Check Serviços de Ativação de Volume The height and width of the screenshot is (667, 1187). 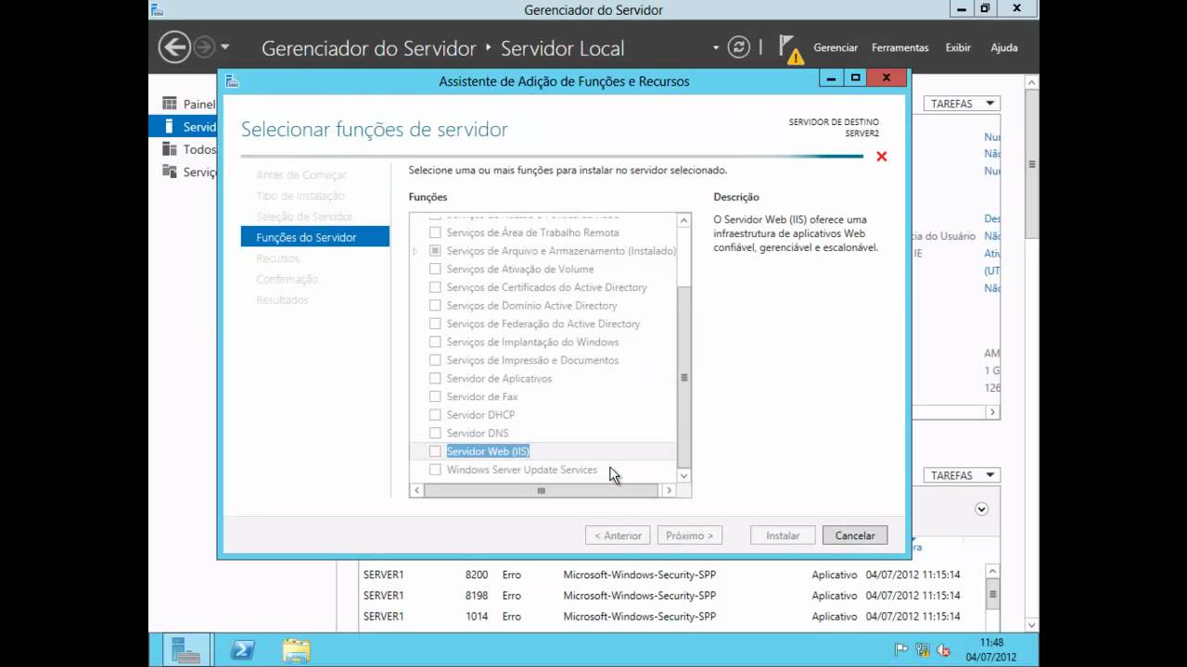(435, 269)
